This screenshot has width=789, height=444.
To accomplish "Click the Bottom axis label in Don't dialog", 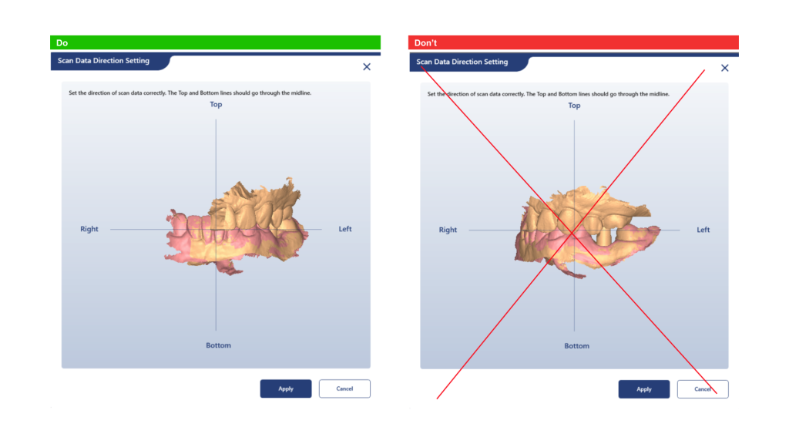I will click(576, 346).
